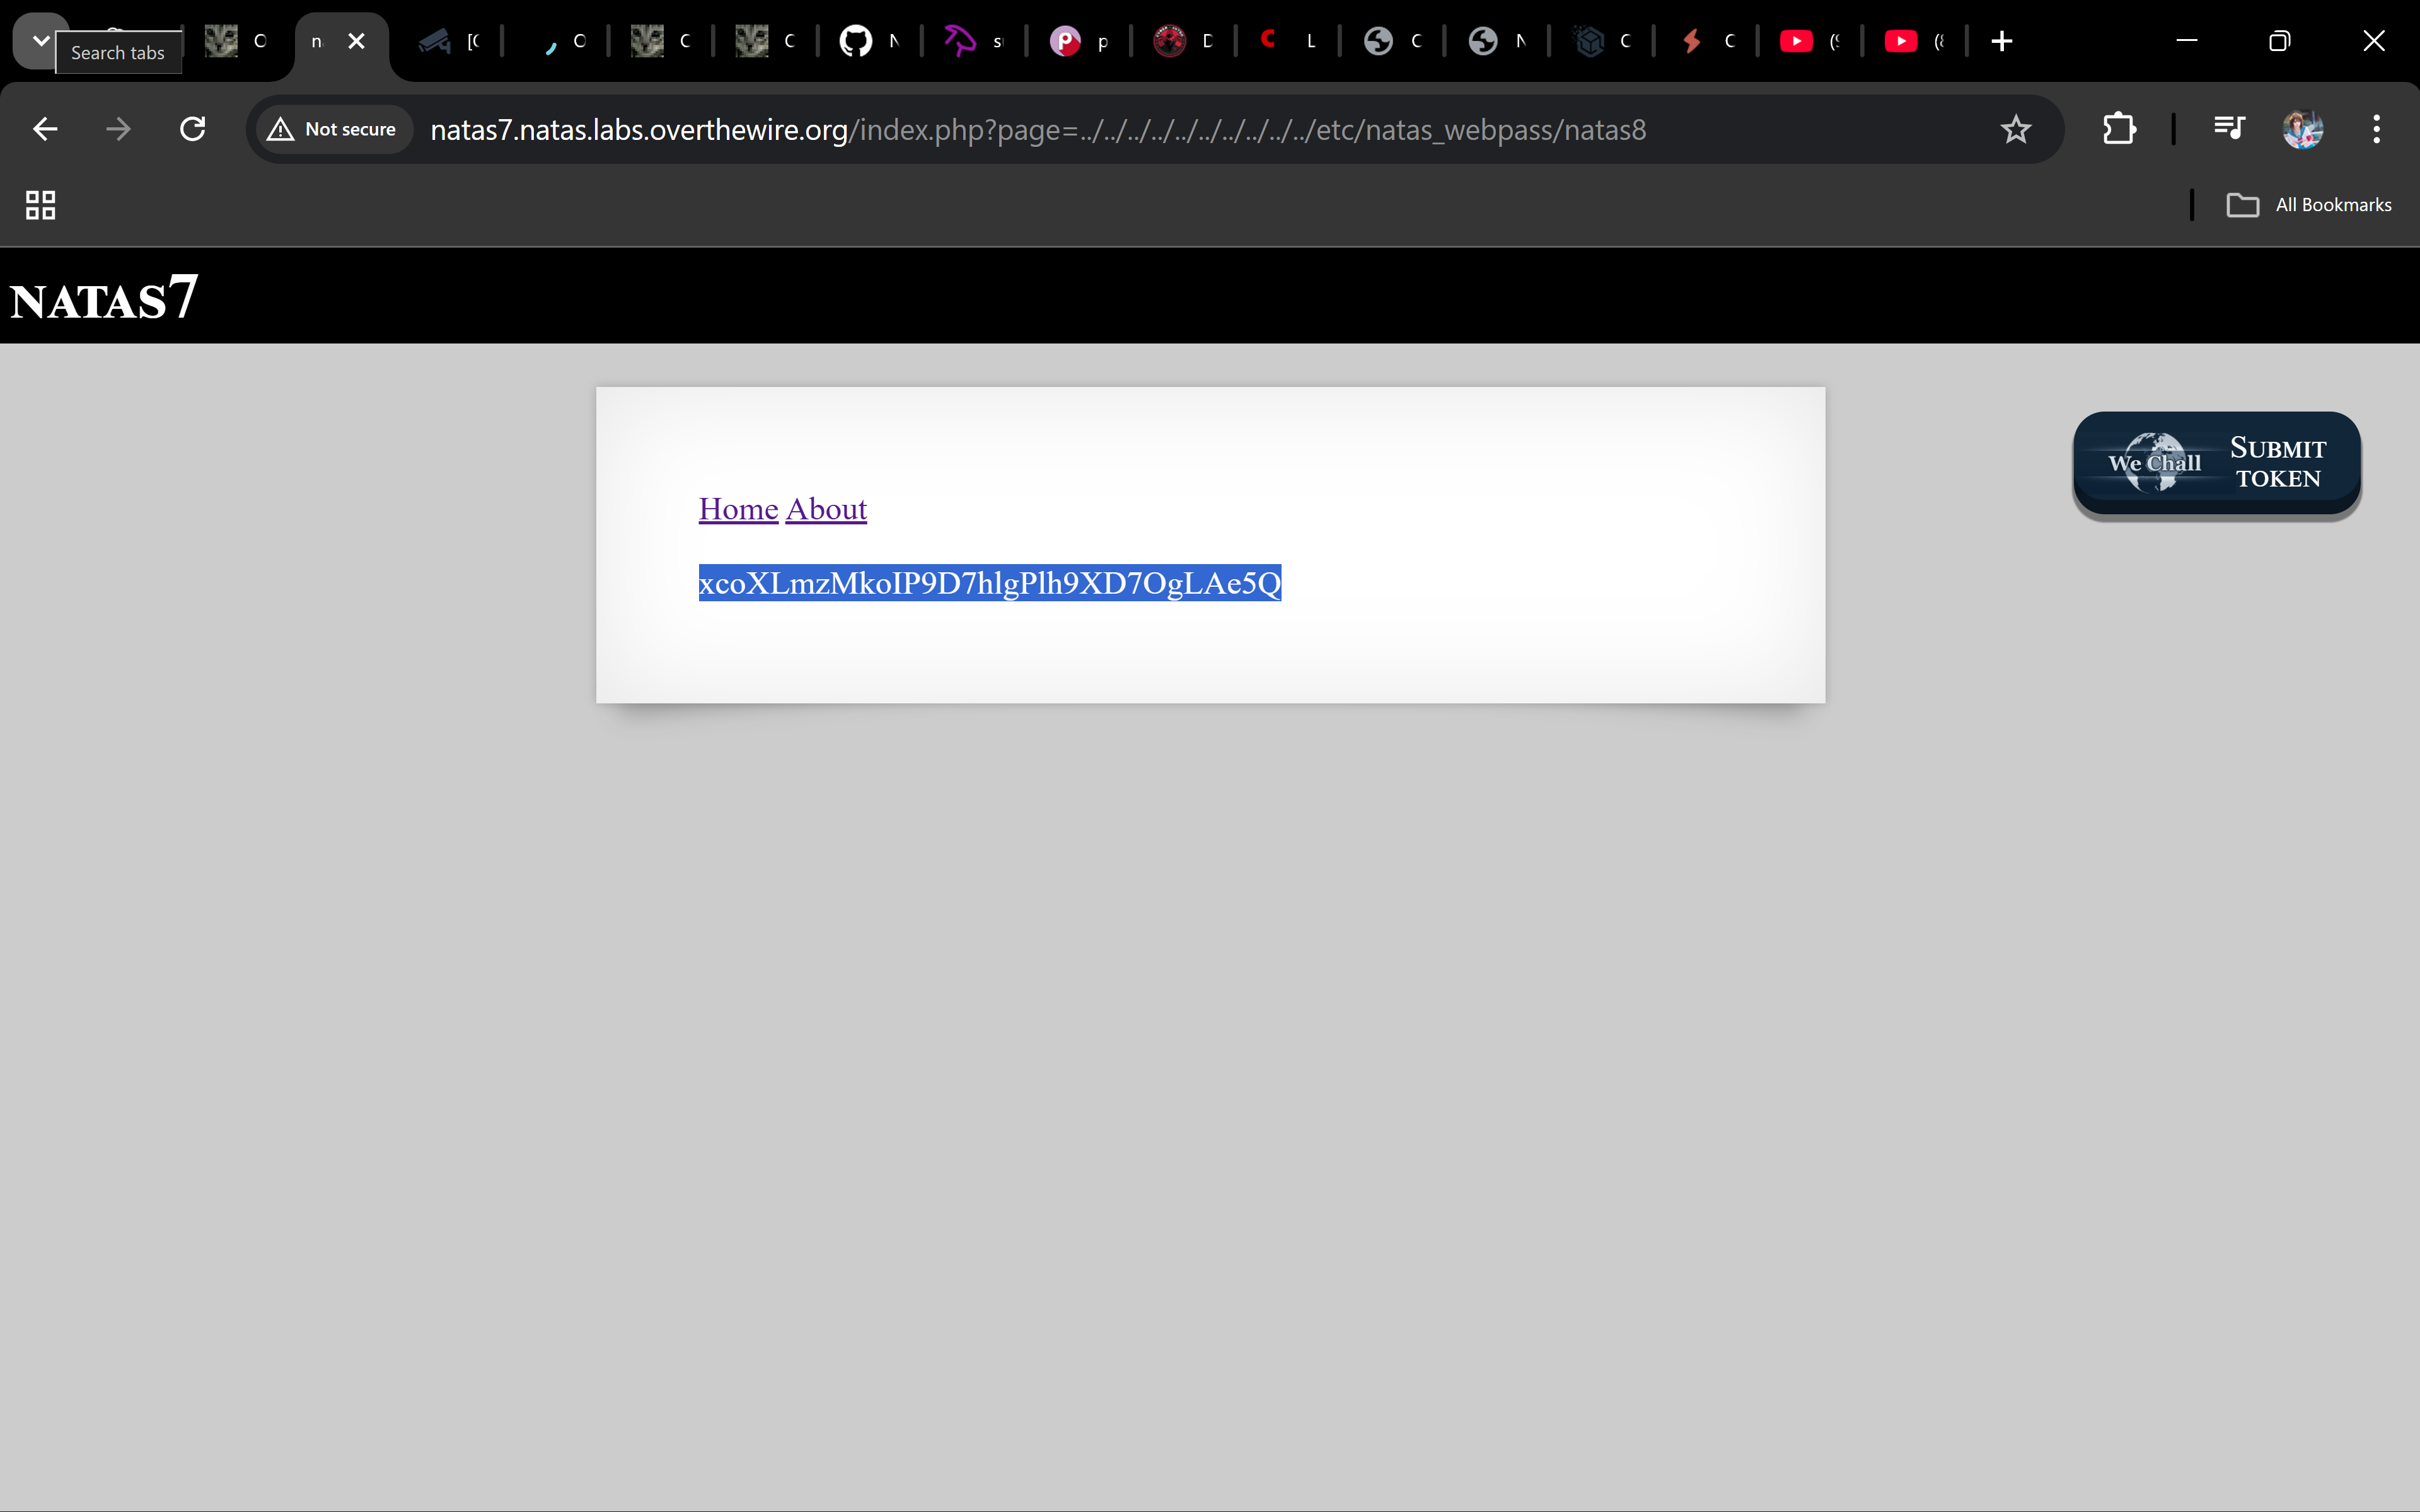
Task: Expand the All Bookmarks folder
Action: click(2309, 205)
